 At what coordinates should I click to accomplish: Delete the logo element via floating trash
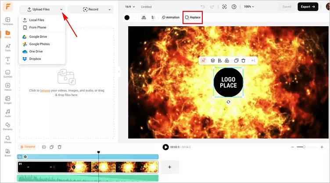click(243, 61)
